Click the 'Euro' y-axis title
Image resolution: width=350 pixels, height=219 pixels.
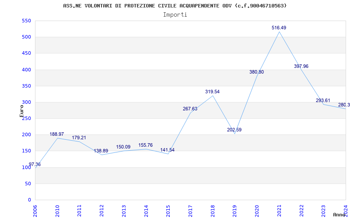click(21, 111)
